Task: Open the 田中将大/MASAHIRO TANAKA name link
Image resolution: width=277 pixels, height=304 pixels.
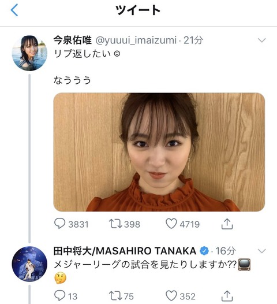Action: point(125,251)
